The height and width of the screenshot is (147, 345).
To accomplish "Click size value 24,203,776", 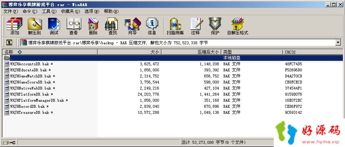I will tap(148, 94).
